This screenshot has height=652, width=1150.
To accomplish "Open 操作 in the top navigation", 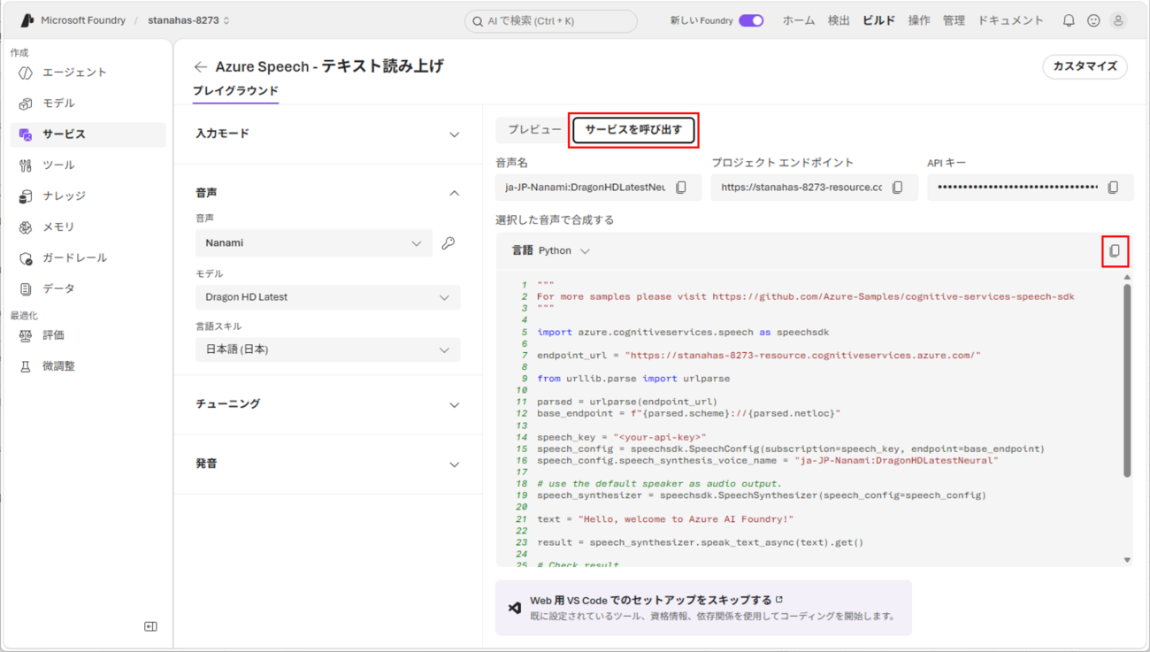I will 919,20.
